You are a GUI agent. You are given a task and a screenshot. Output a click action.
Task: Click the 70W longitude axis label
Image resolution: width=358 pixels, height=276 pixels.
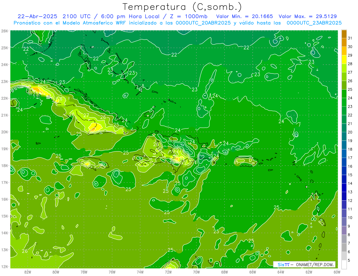[x=196, y=272]
